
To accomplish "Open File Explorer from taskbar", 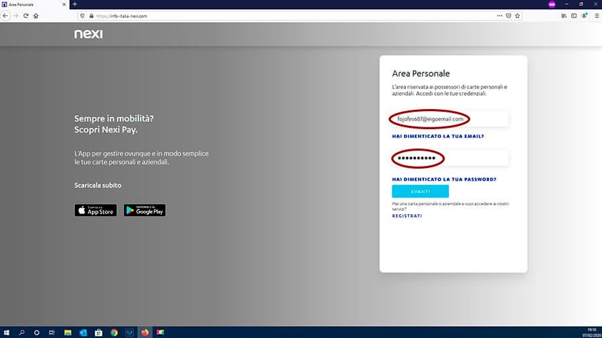I will (x=68, y=333).
